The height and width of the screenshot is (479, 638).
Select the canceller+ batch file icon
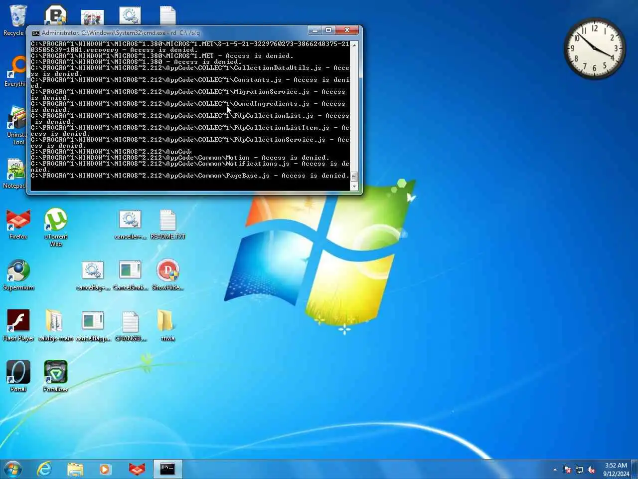[x=130, y=224]
